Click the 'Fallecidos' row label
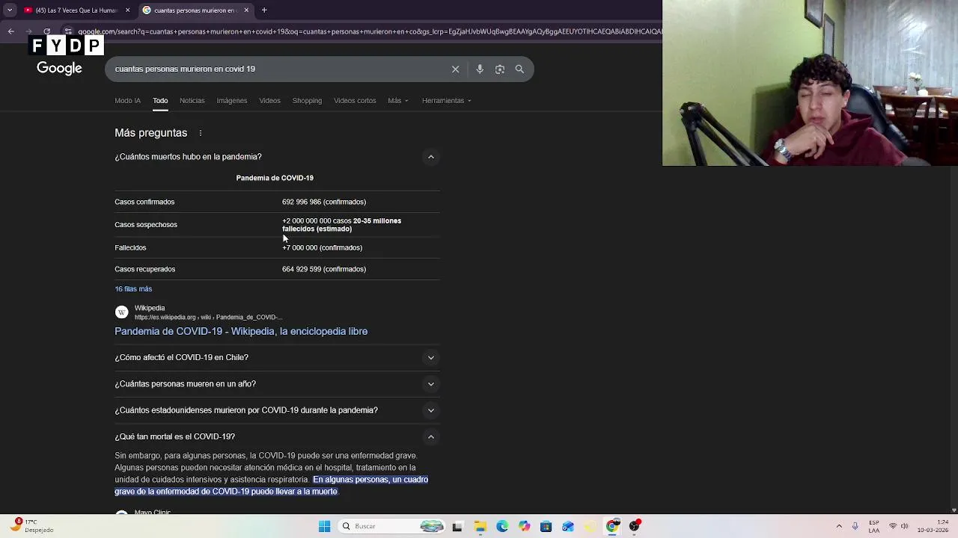958x538 pixels. pyautogui.click(x=130, y=247)
